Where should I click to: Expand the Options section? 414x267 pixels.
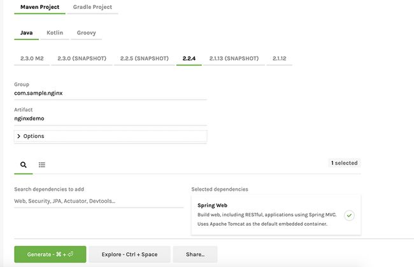pyautogui.click(x=110, y=136)
